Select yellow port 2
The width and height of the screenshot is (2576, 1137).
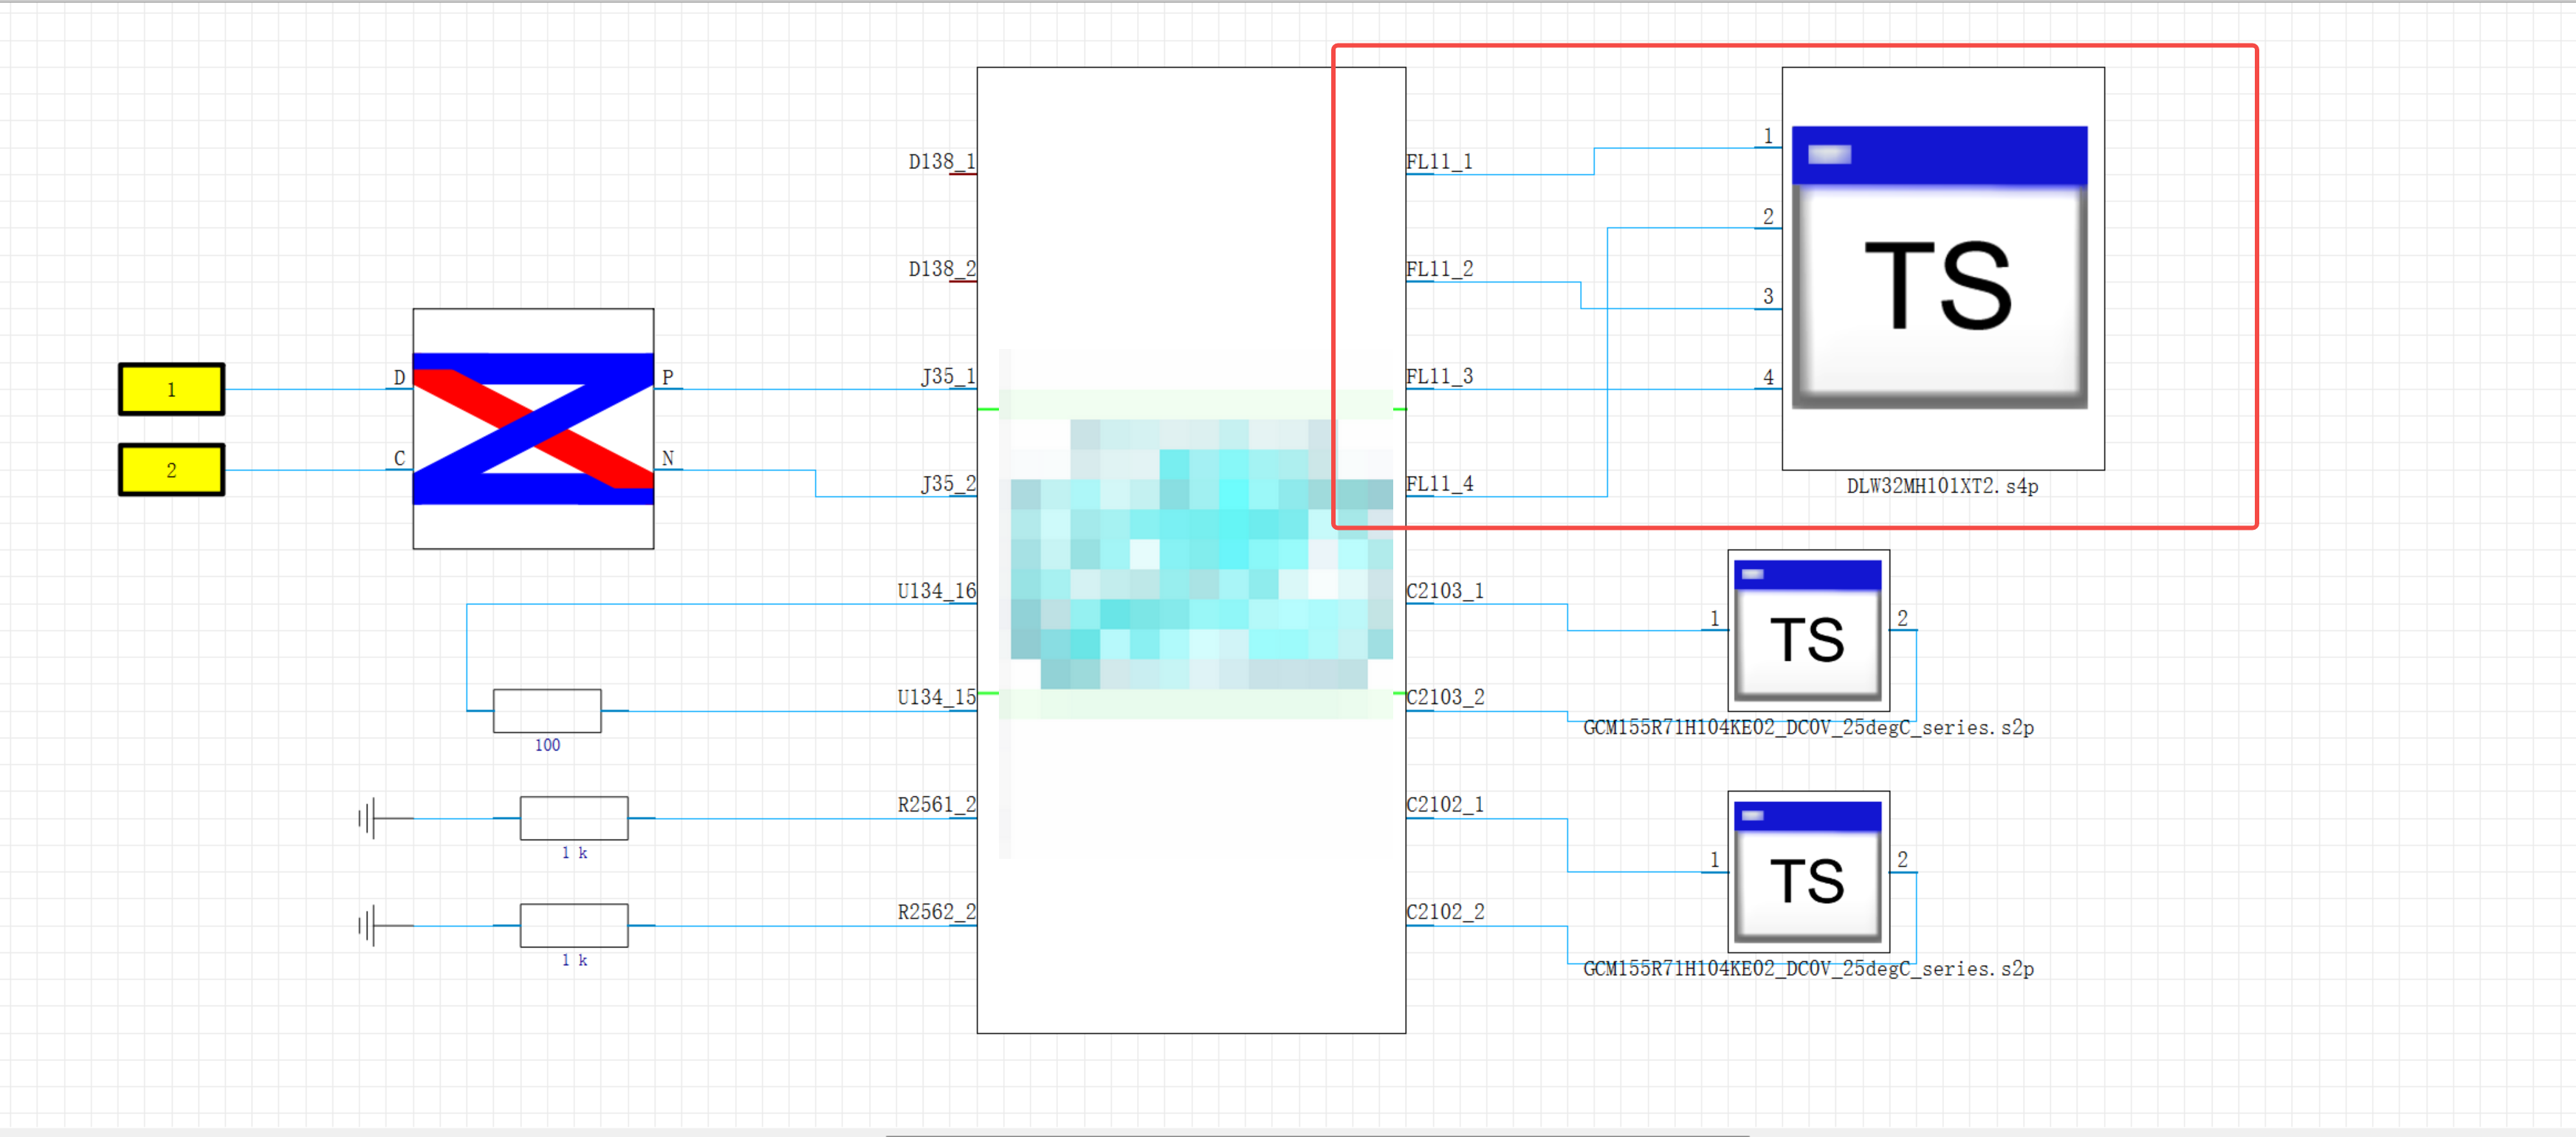[x=171, y=469]
